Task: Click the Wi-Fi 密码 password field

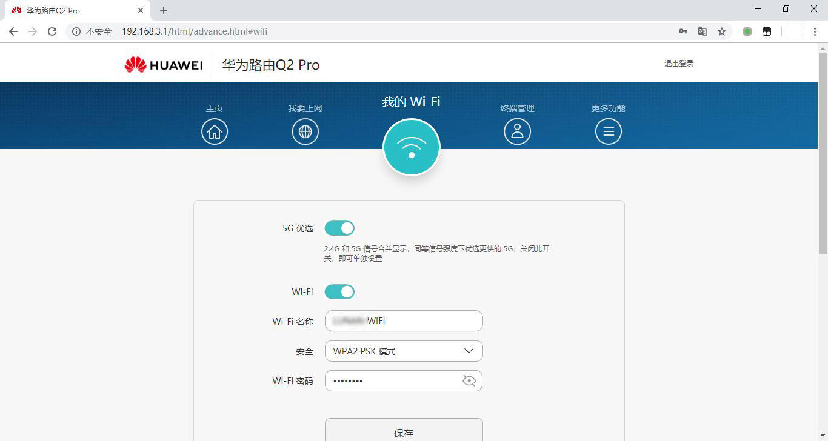Action: pos(404,381)
